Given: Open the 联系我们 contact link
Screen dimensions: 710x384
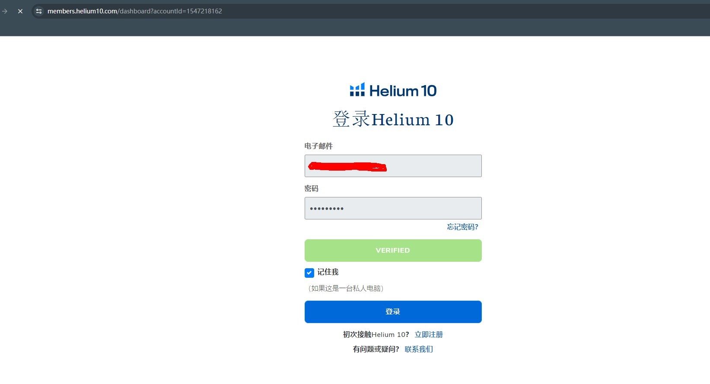Looking at the screenshot, I should point(419,349).
